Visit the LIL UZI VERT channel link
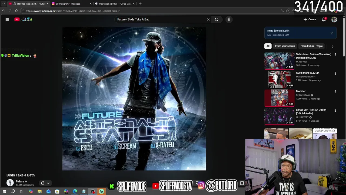The image size is (346, 195). click(x=302, y=118)
